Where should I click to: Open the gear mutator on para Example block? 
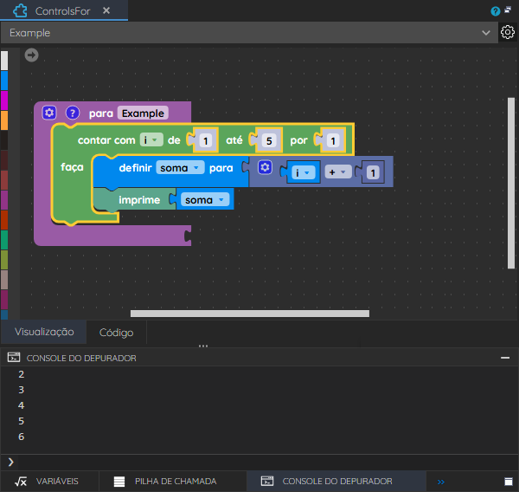point(49,113)
